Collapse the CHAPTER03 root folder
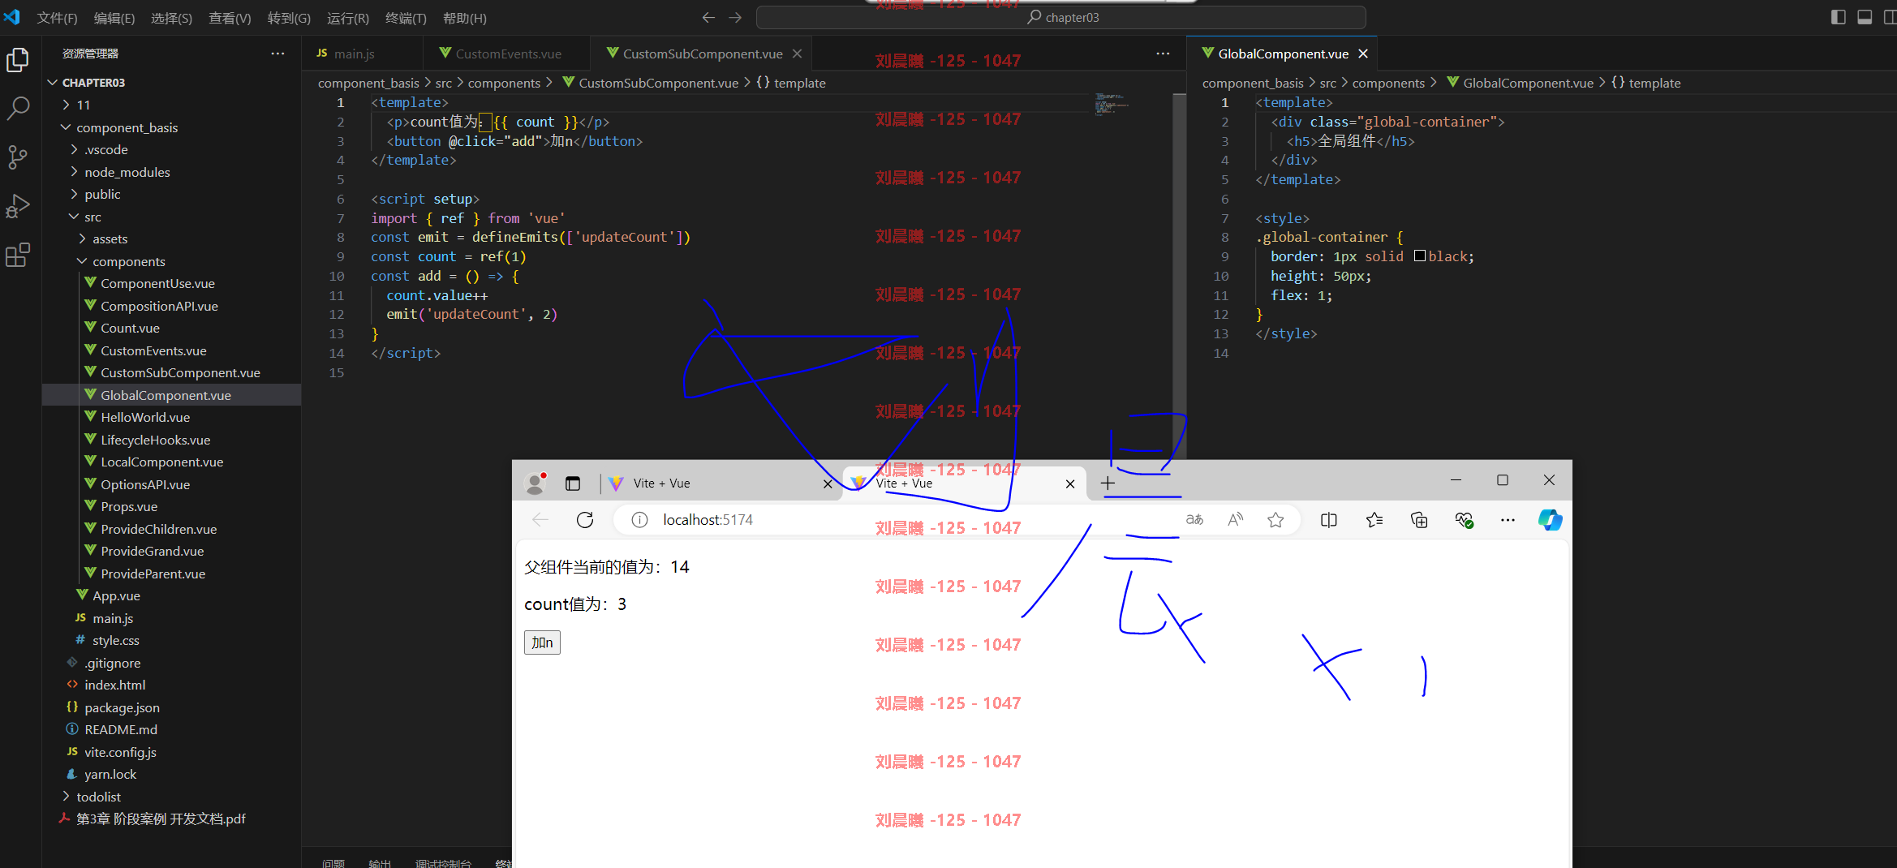The image size is (1897, 868). pyautogui.click(x=52, y=83)
